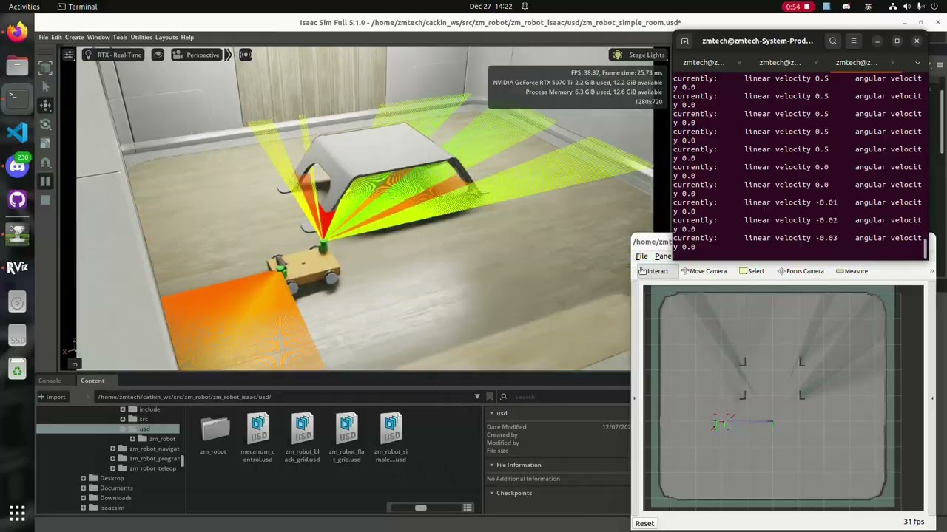The height and width of the screenshot is (532, 947).
Task: Open new terminal tab with plus icon
Action: click(x=685, y=41)
